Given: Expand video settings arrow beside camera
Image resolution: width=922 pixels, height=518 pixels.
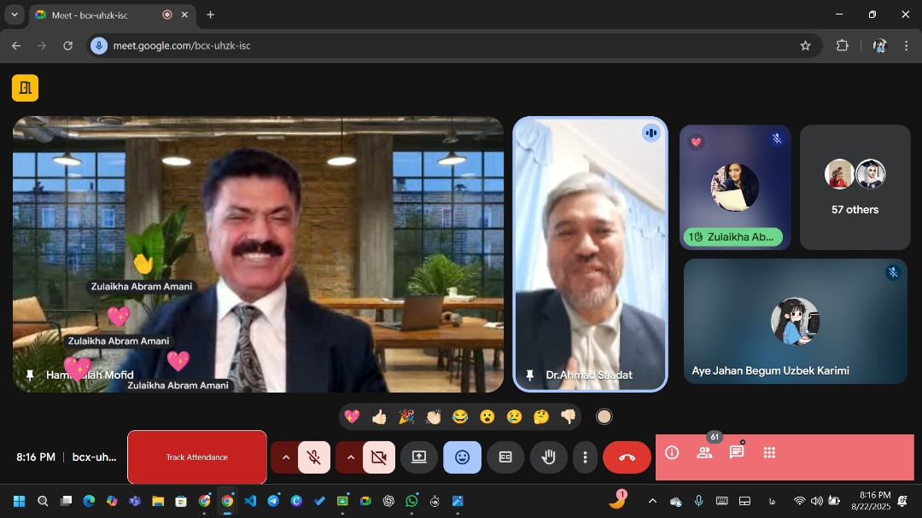Looking at the screenshot, I should [350, 457].
